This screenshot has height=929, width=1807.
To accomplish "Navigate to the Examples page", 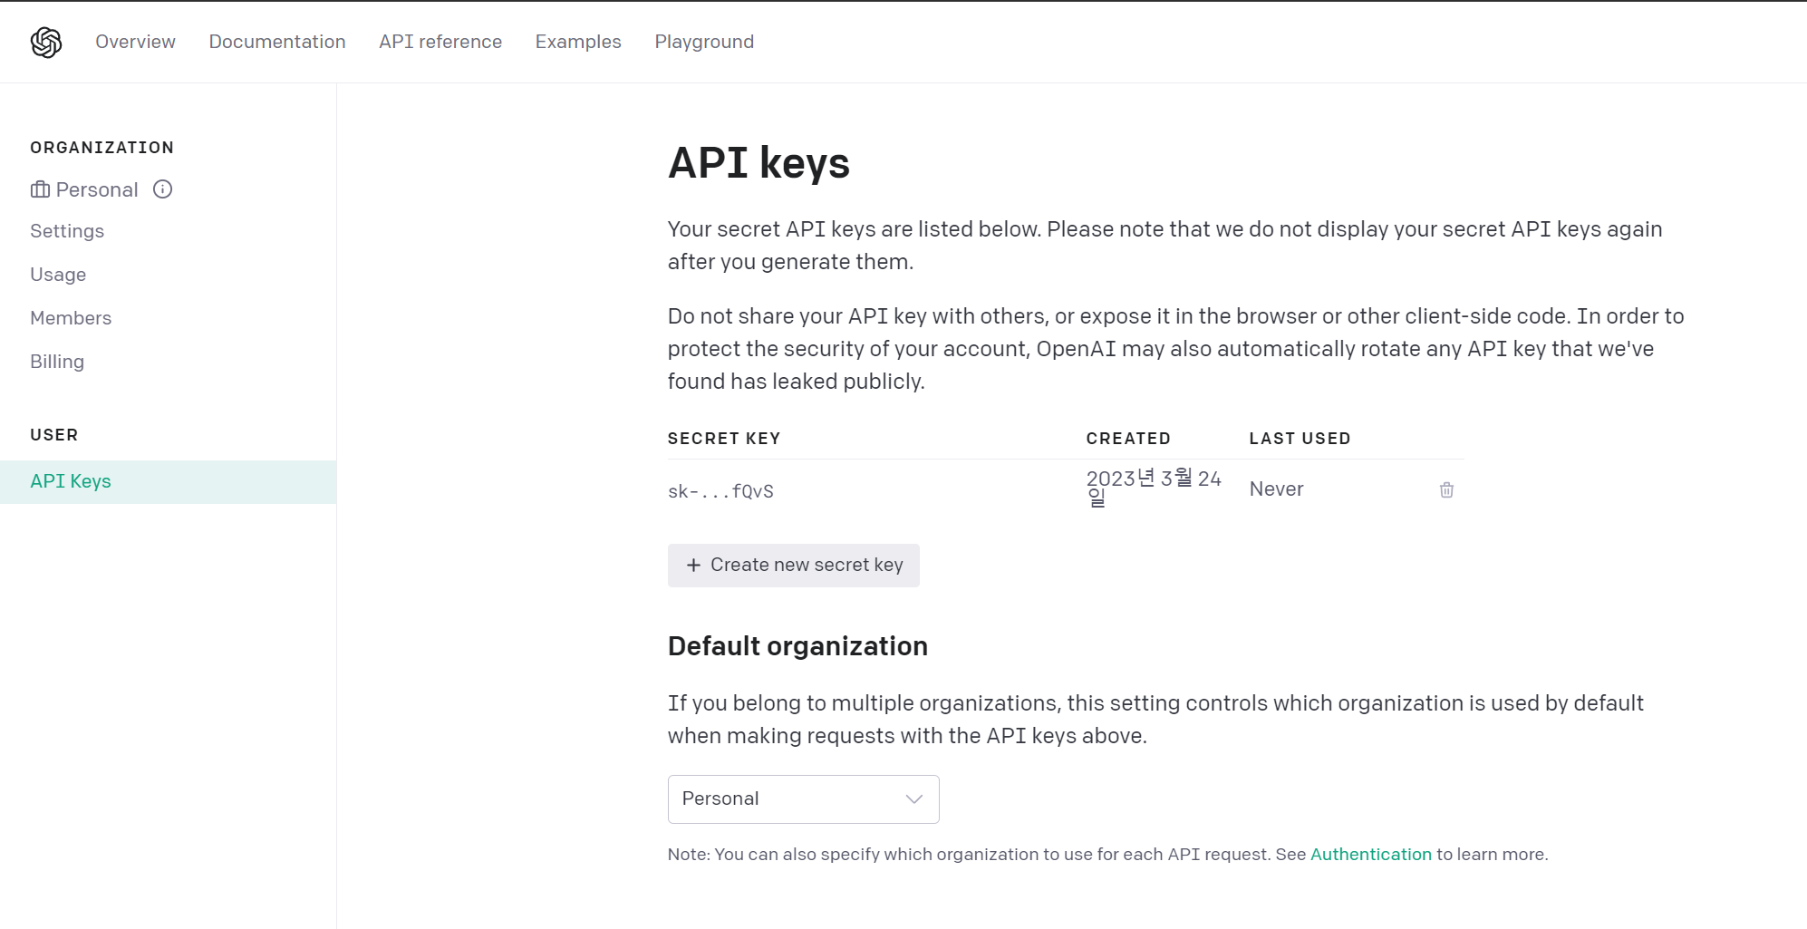I will pos(578,42).
